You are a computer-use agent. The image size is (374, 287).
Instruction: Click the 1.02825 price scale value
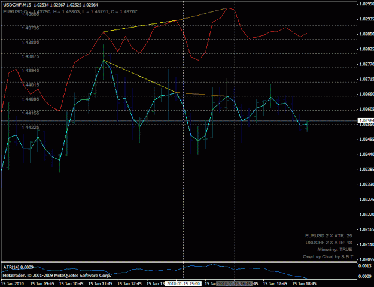(366, 49)
